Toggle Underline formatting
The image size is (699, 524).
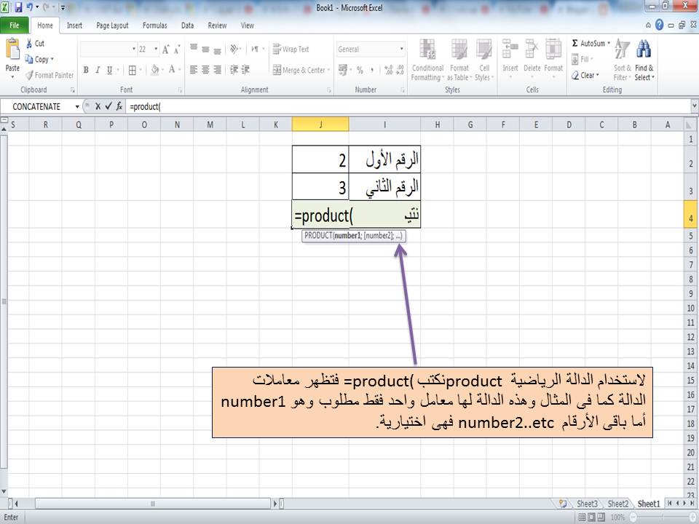tap(109, 70)
